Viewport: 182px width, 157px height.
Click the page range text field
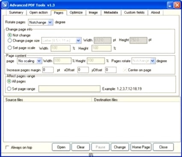point(69,89)
